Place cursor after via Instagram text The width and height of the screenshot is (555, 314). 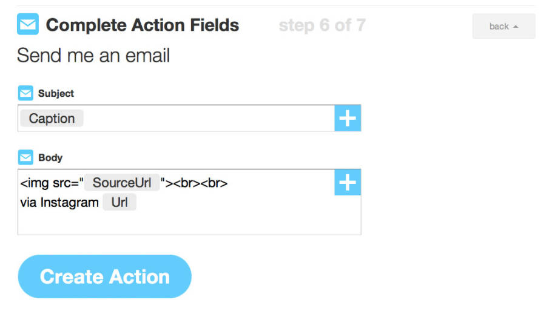click(x=99, y=203)
